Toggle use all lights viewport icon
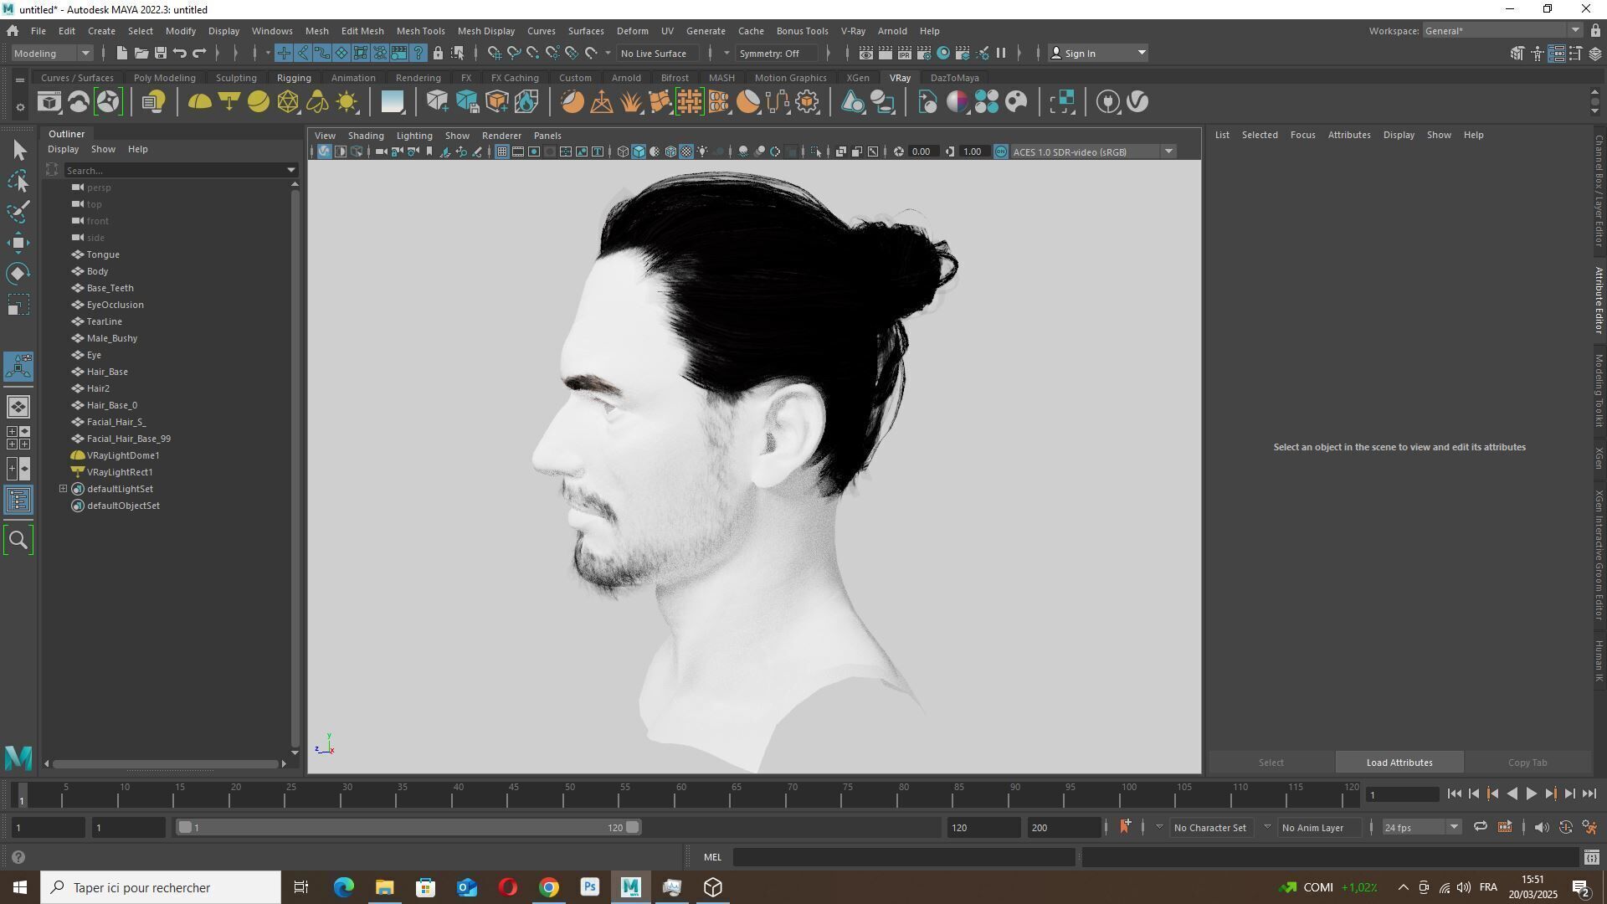 coord(702,152)
